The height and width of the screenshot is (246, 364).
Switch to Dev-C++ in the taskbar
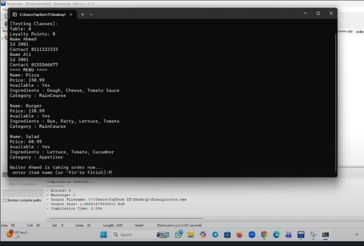(x=301, y=235)
